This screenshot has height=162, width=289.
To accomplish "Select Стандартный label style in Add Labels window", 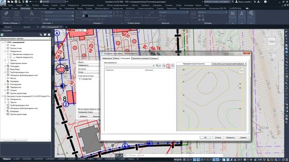I will click(x=86, y=79).
